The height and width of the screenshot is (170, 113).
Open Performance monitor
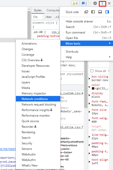point(38,115)
